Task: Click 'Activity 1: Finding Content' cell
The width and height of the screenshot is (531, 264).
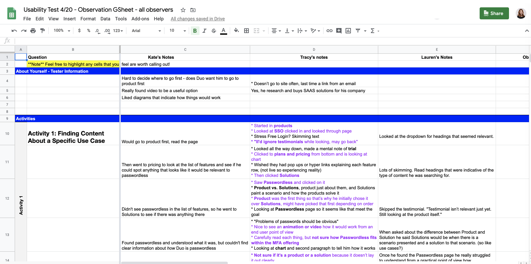Action: [73, 134]
